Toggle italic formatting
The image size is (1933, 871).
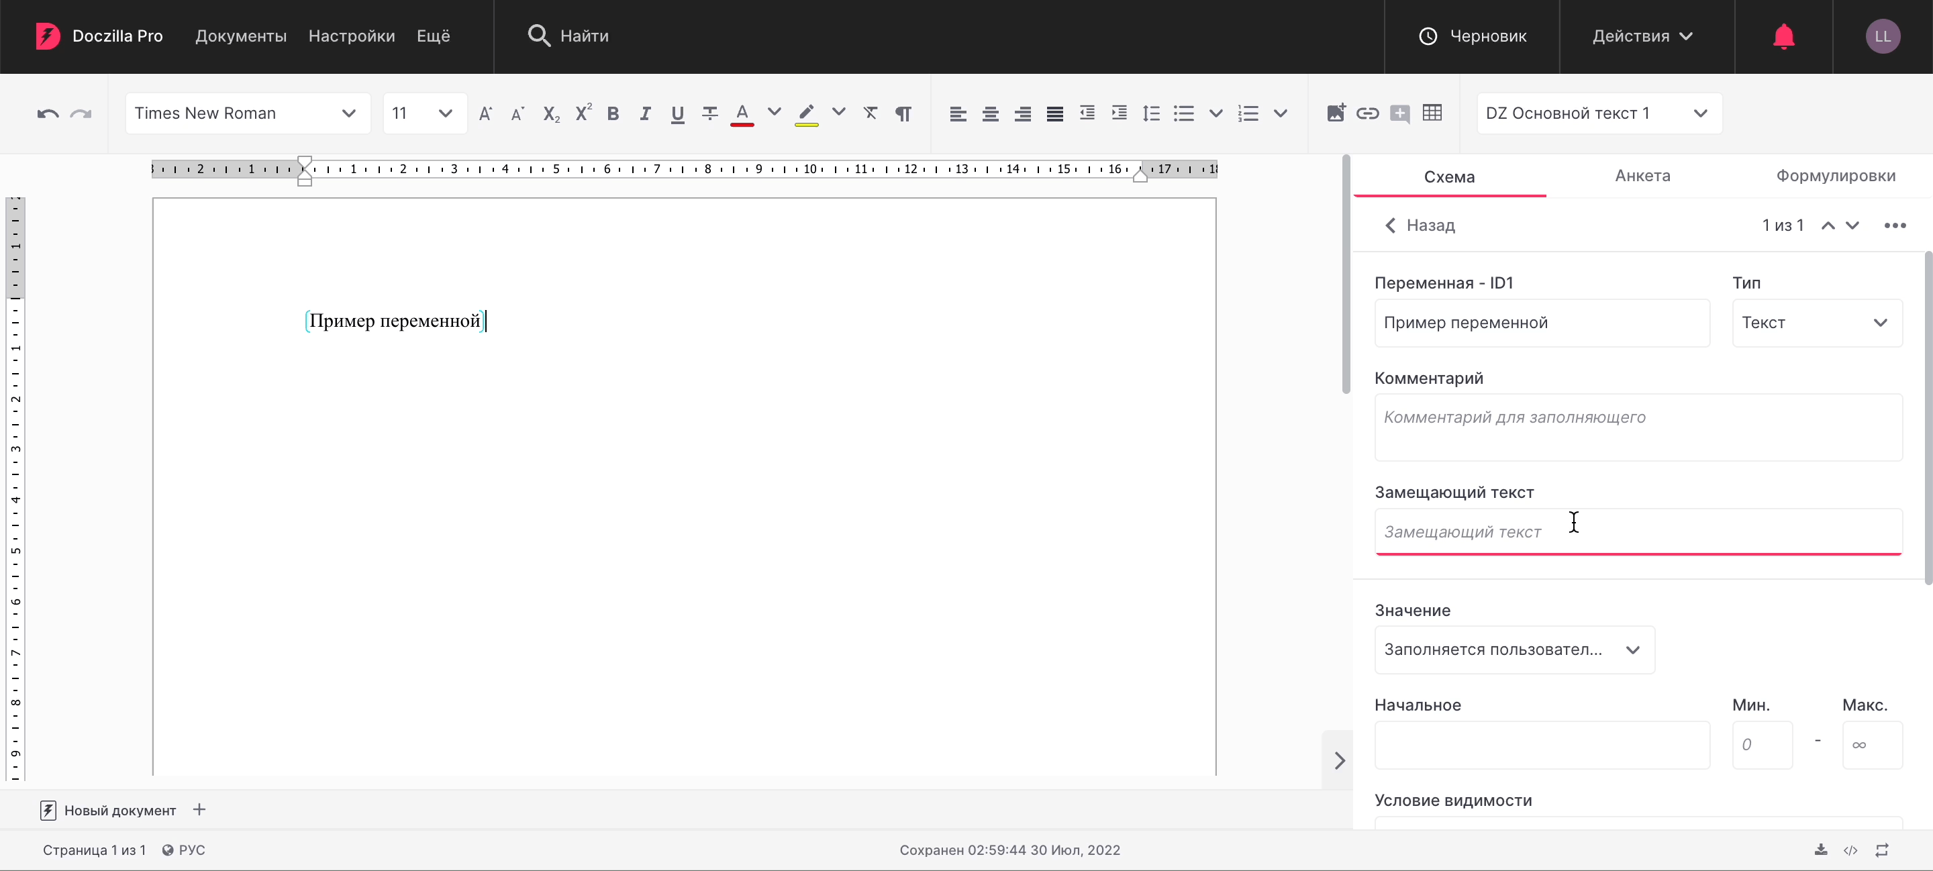click(645, 113)
